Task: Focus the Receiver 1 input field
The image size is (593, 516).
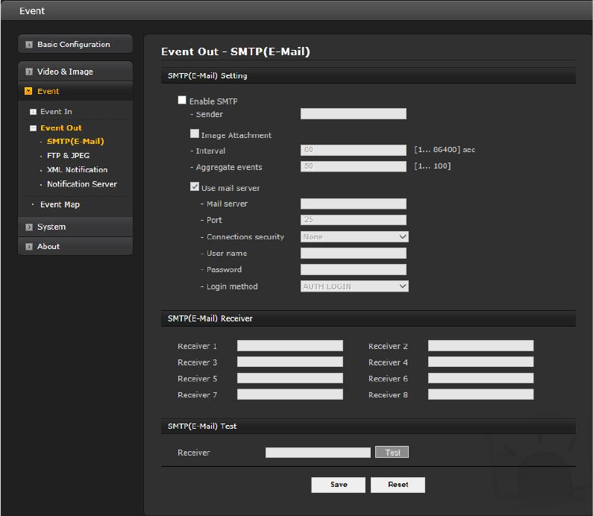Action: [x=289, y=346]
